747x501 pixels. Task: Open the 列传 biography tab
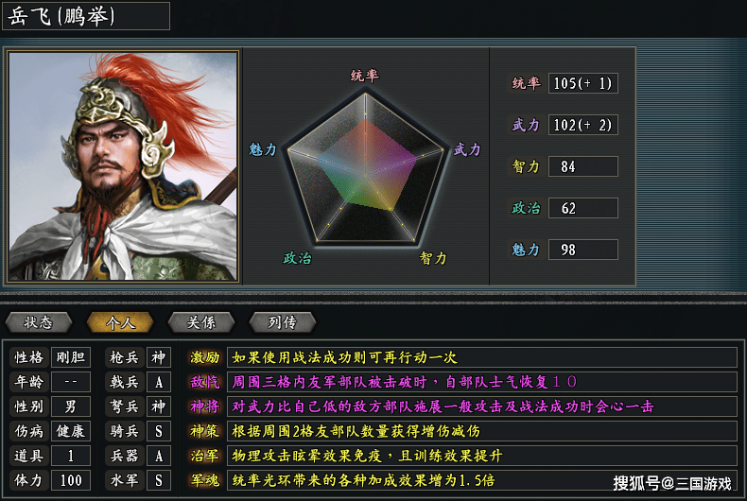pos(282,322)
